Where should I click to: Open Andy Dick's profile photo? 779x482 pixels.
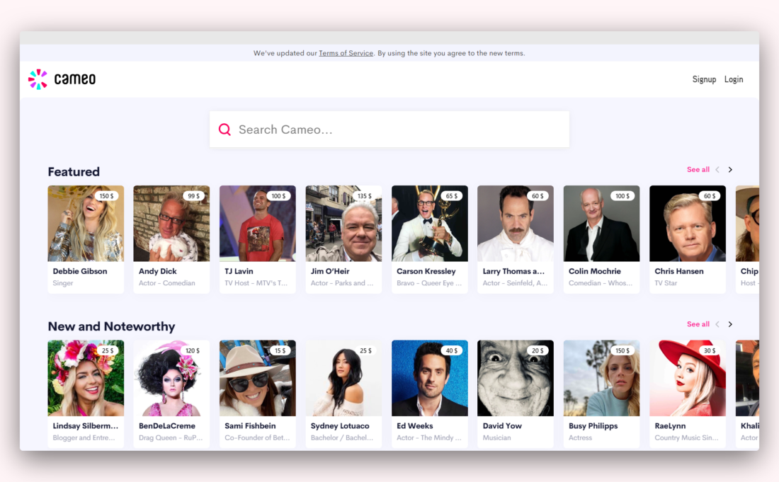[x=171, y=224]
